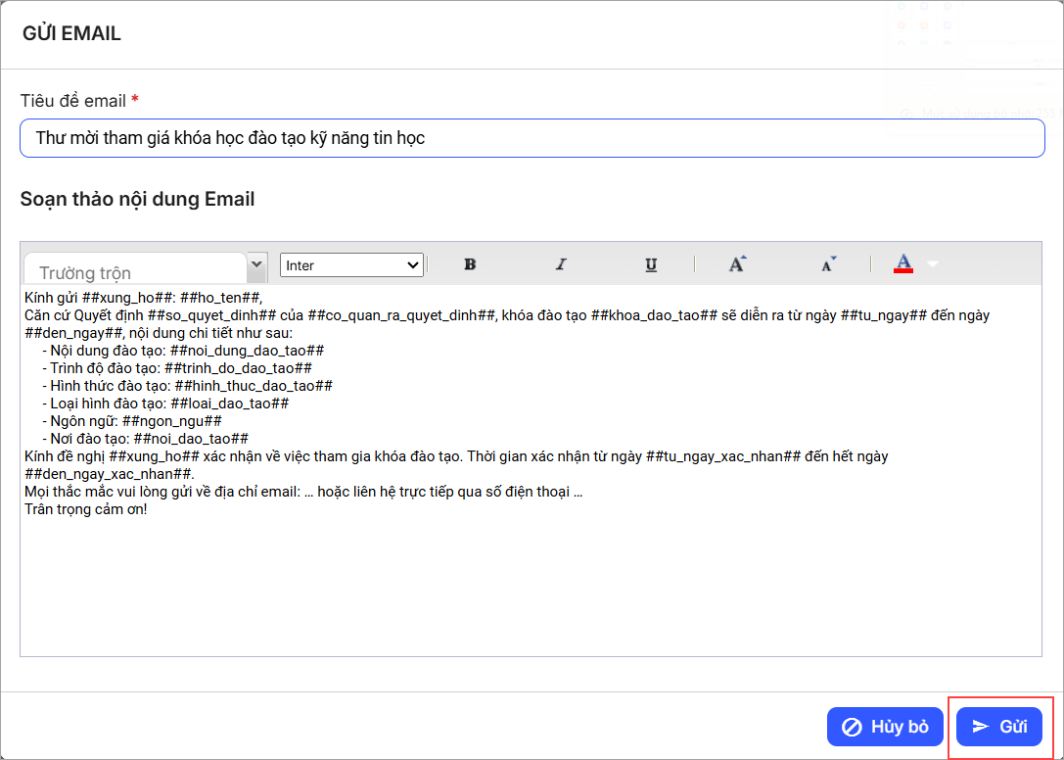Decrease the font size
Viewport: 1064px width, 760px height.
click(829, 264)
